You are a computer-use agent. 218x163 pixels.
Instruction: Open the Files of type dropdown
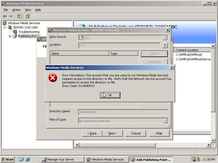(165, 121)
